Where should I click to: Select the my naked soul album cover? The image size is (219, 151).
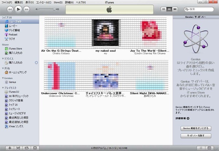point(106,33)
